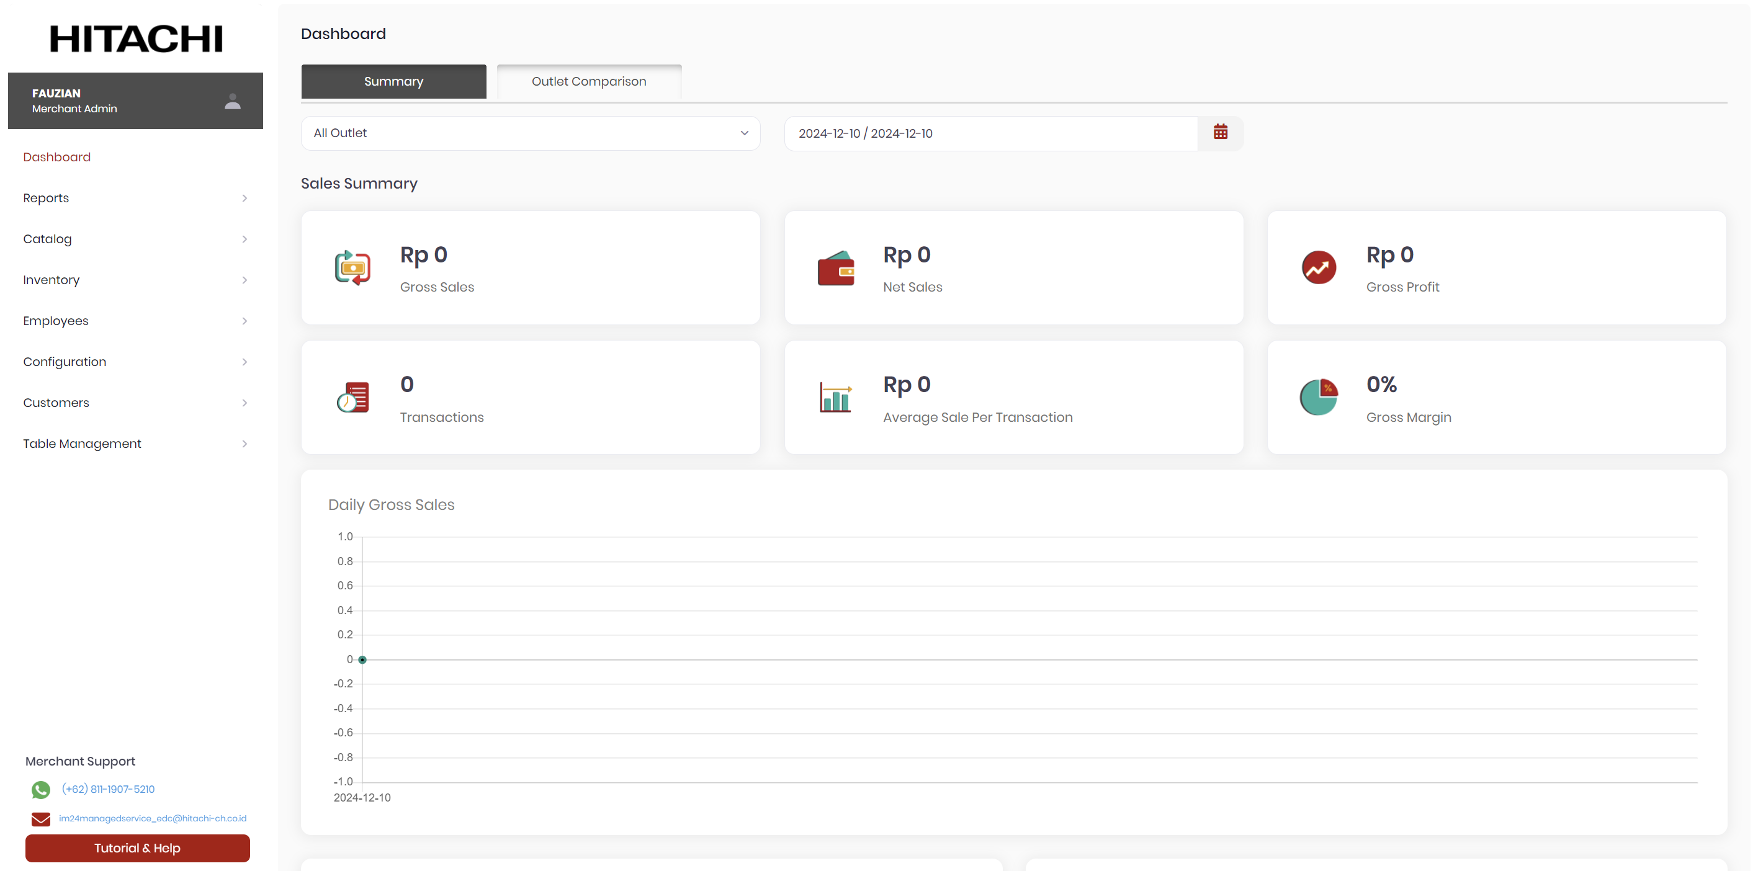Click the calendar date picker icon
Viewport: 1758px width, 871px height.
1220,132
